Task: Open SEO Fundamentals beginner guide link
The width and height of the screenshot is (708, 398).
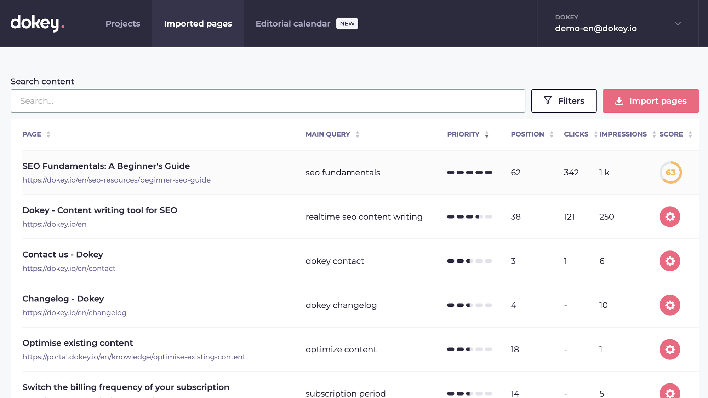Action: coord(117,180)
